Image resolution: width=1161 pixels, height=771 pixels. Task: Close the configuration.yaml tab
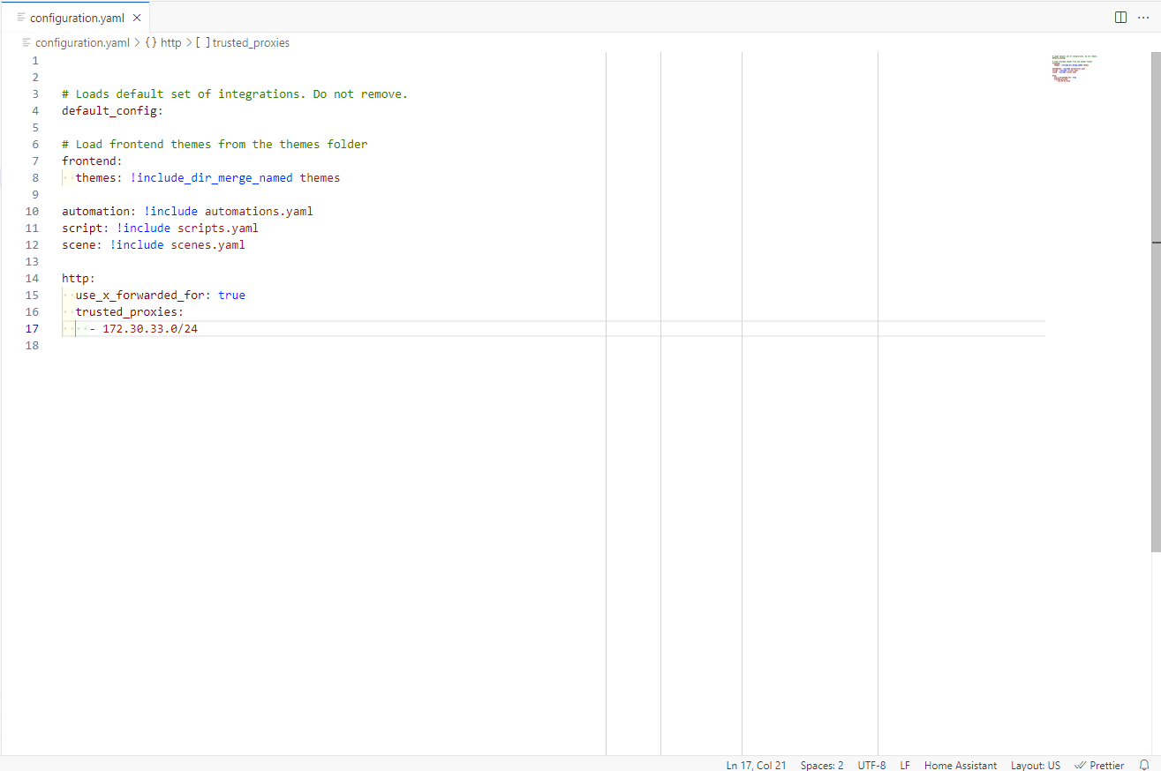137,17
